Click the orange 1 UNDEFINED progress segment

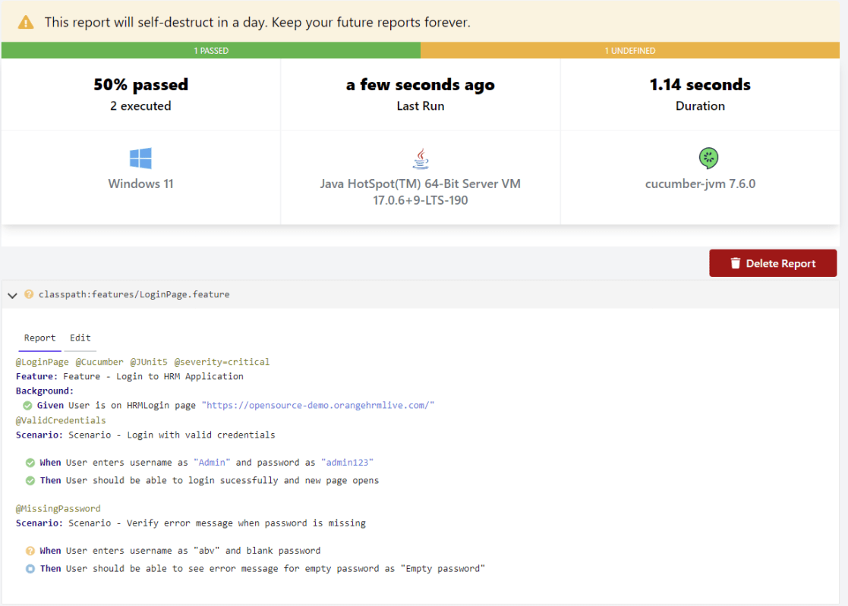[x=630, y=51]
